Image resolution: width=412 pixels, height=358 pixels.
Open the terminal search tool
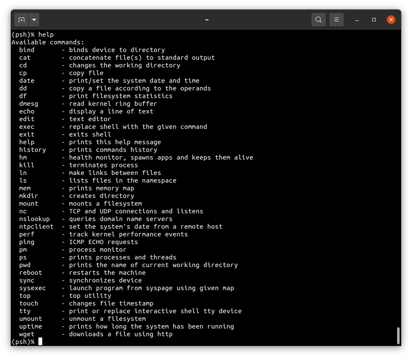pos(319,20)
